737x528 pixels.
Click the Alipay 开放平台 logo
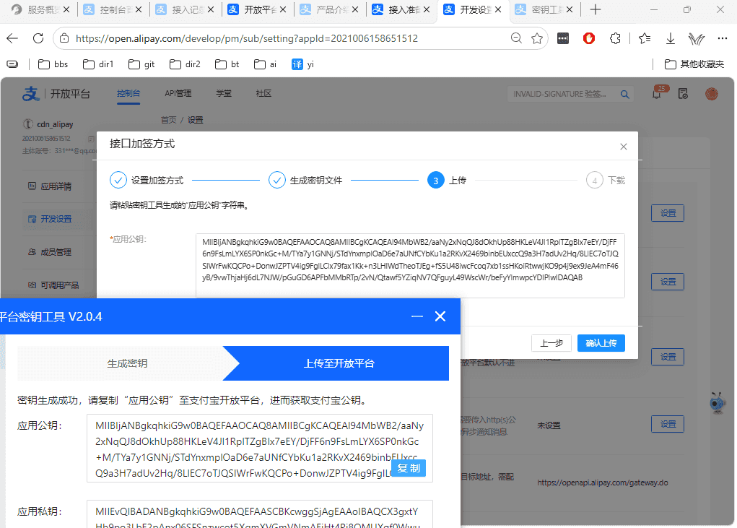56,94
